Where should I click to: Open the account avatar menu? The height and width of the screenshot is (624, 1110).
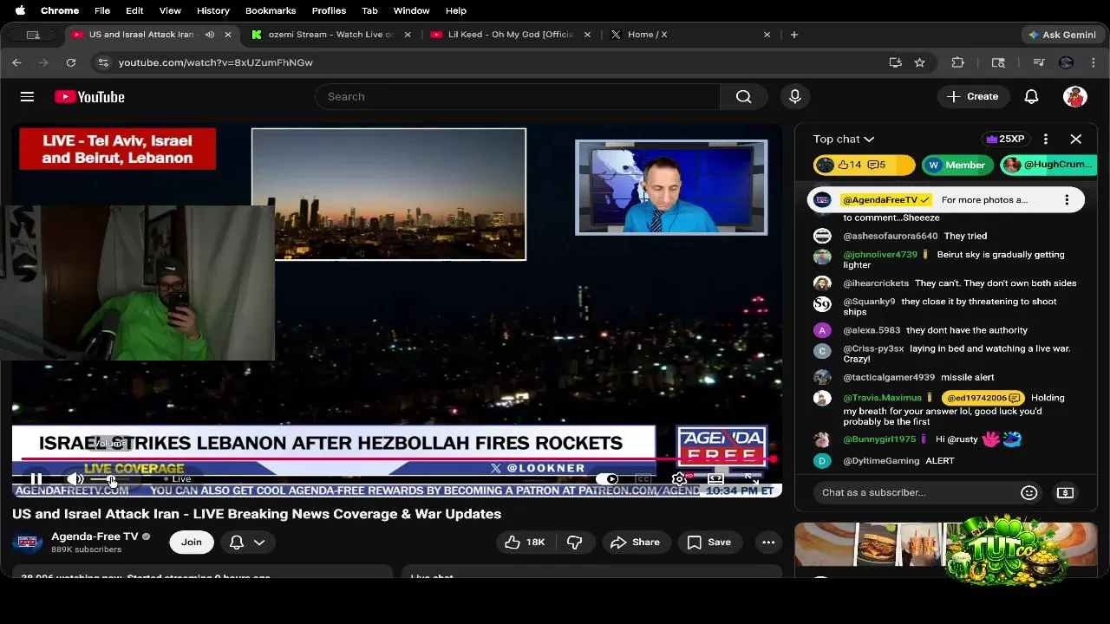click(1074, 96)
